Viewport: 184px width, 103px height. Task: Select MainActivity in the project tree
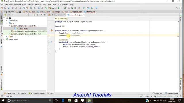click(23, 29)
